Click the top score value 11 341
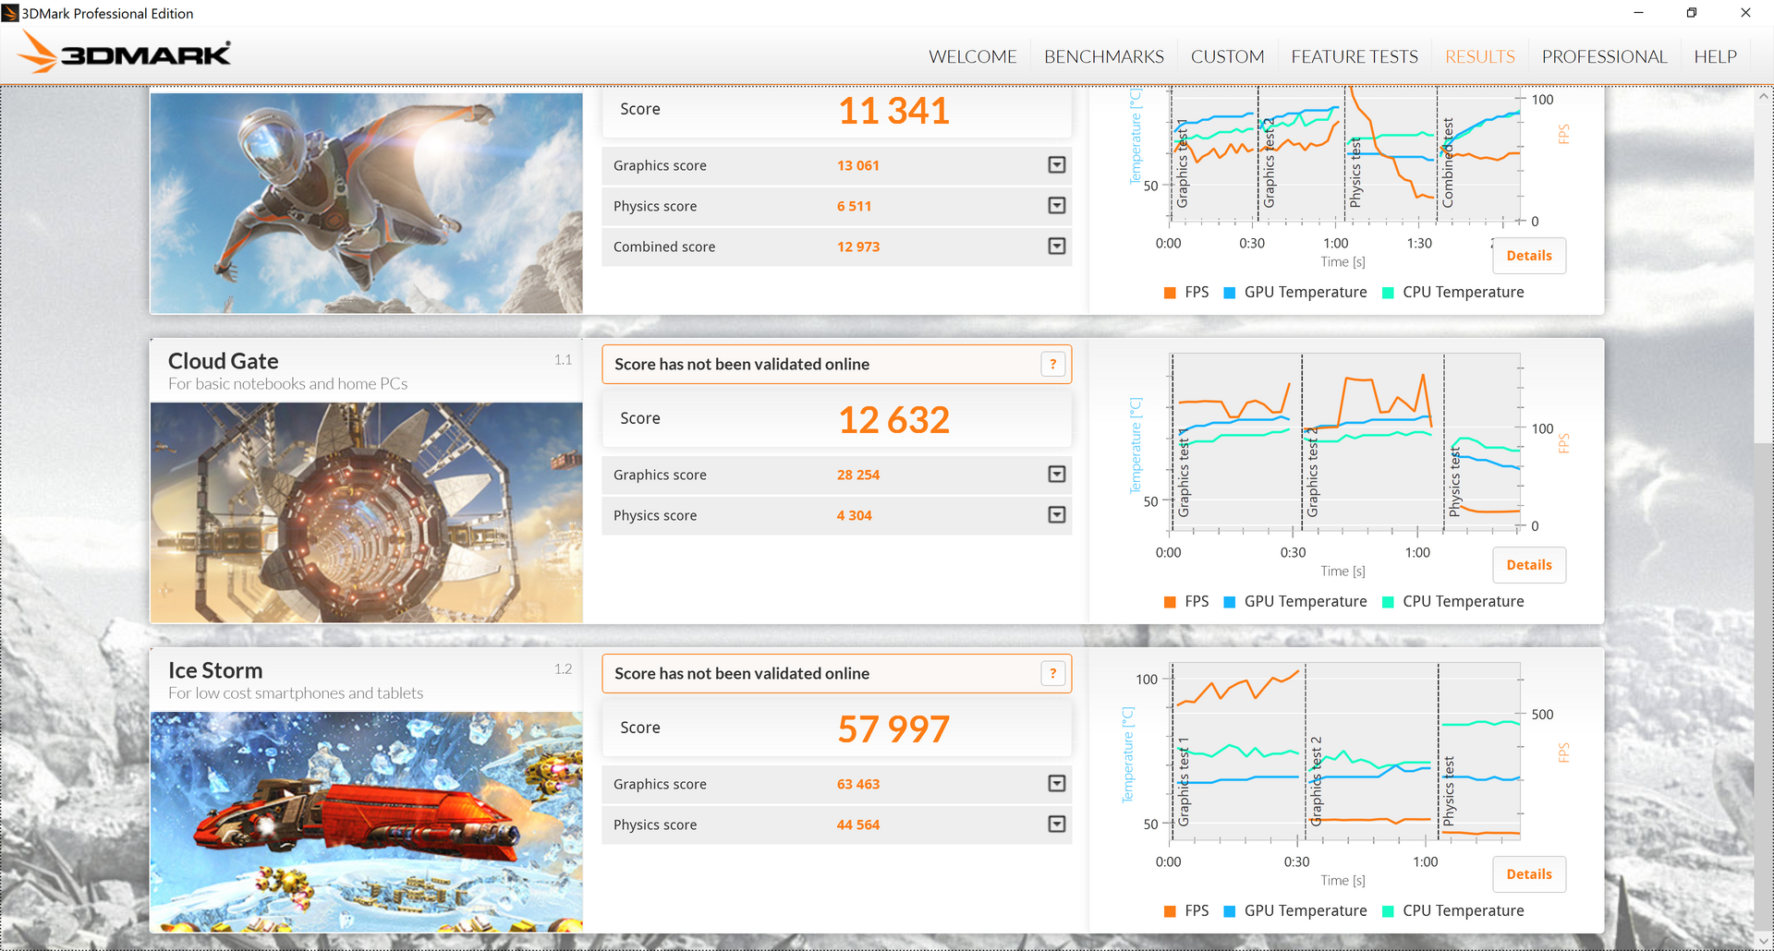Image resolution: width=1774 pixels, height=951 pixels. 893,111
